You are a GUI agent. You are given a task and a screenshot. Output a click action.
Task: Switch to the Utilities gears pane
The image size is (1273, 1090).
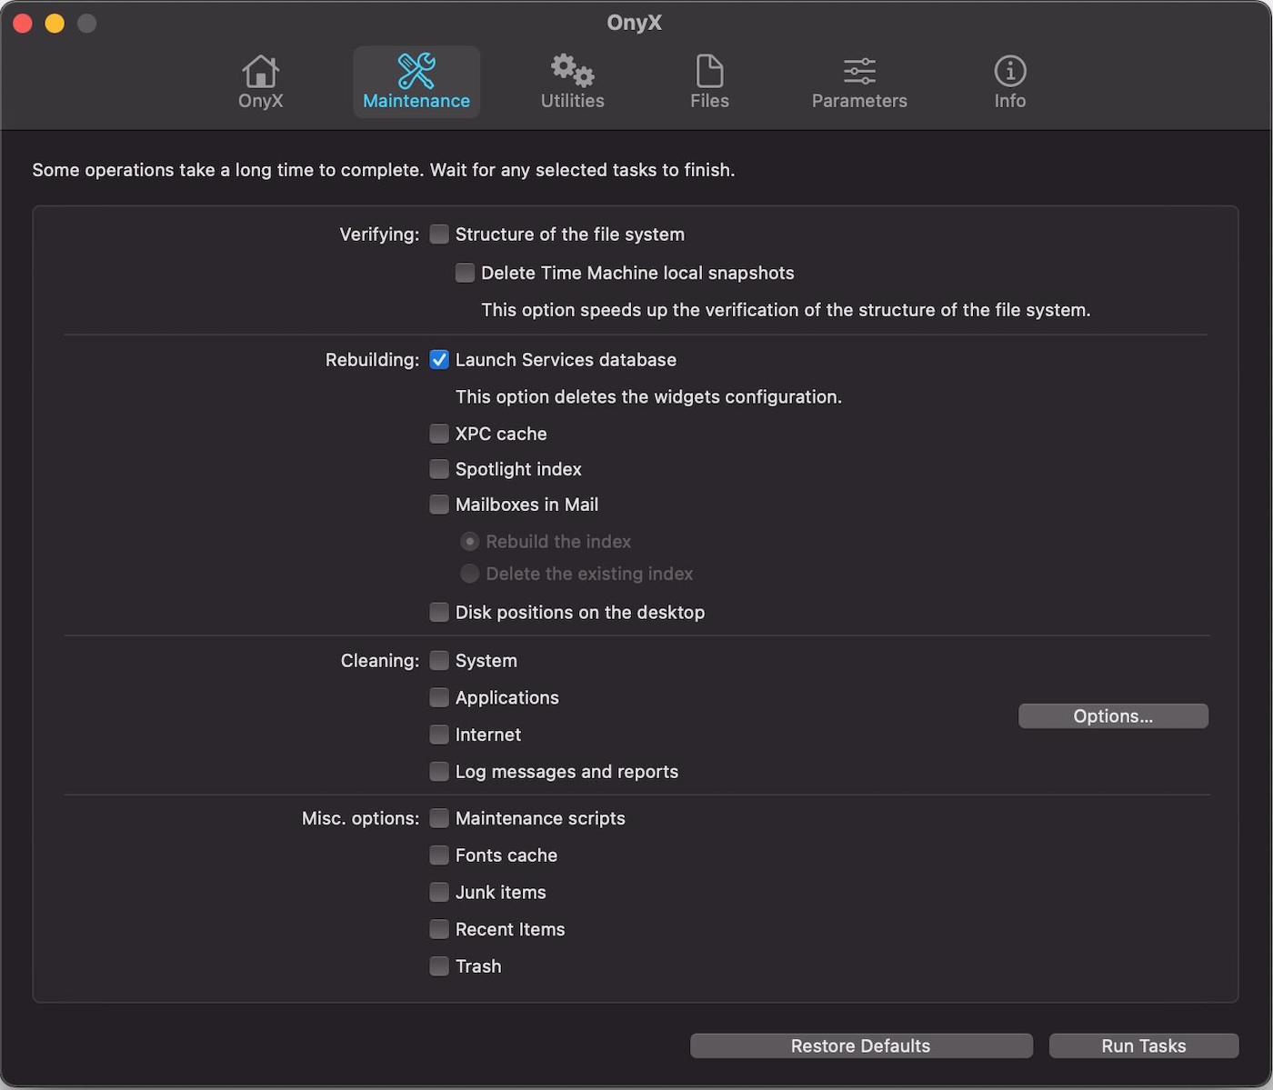[572, 82]
